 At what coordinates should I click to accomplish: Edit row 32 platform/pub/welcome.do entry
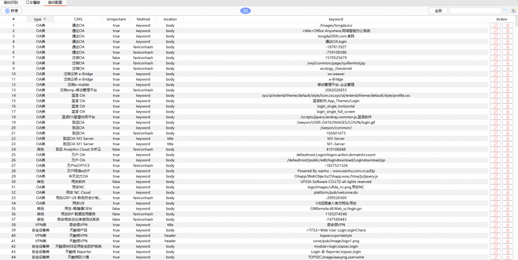tap(495, 192)
